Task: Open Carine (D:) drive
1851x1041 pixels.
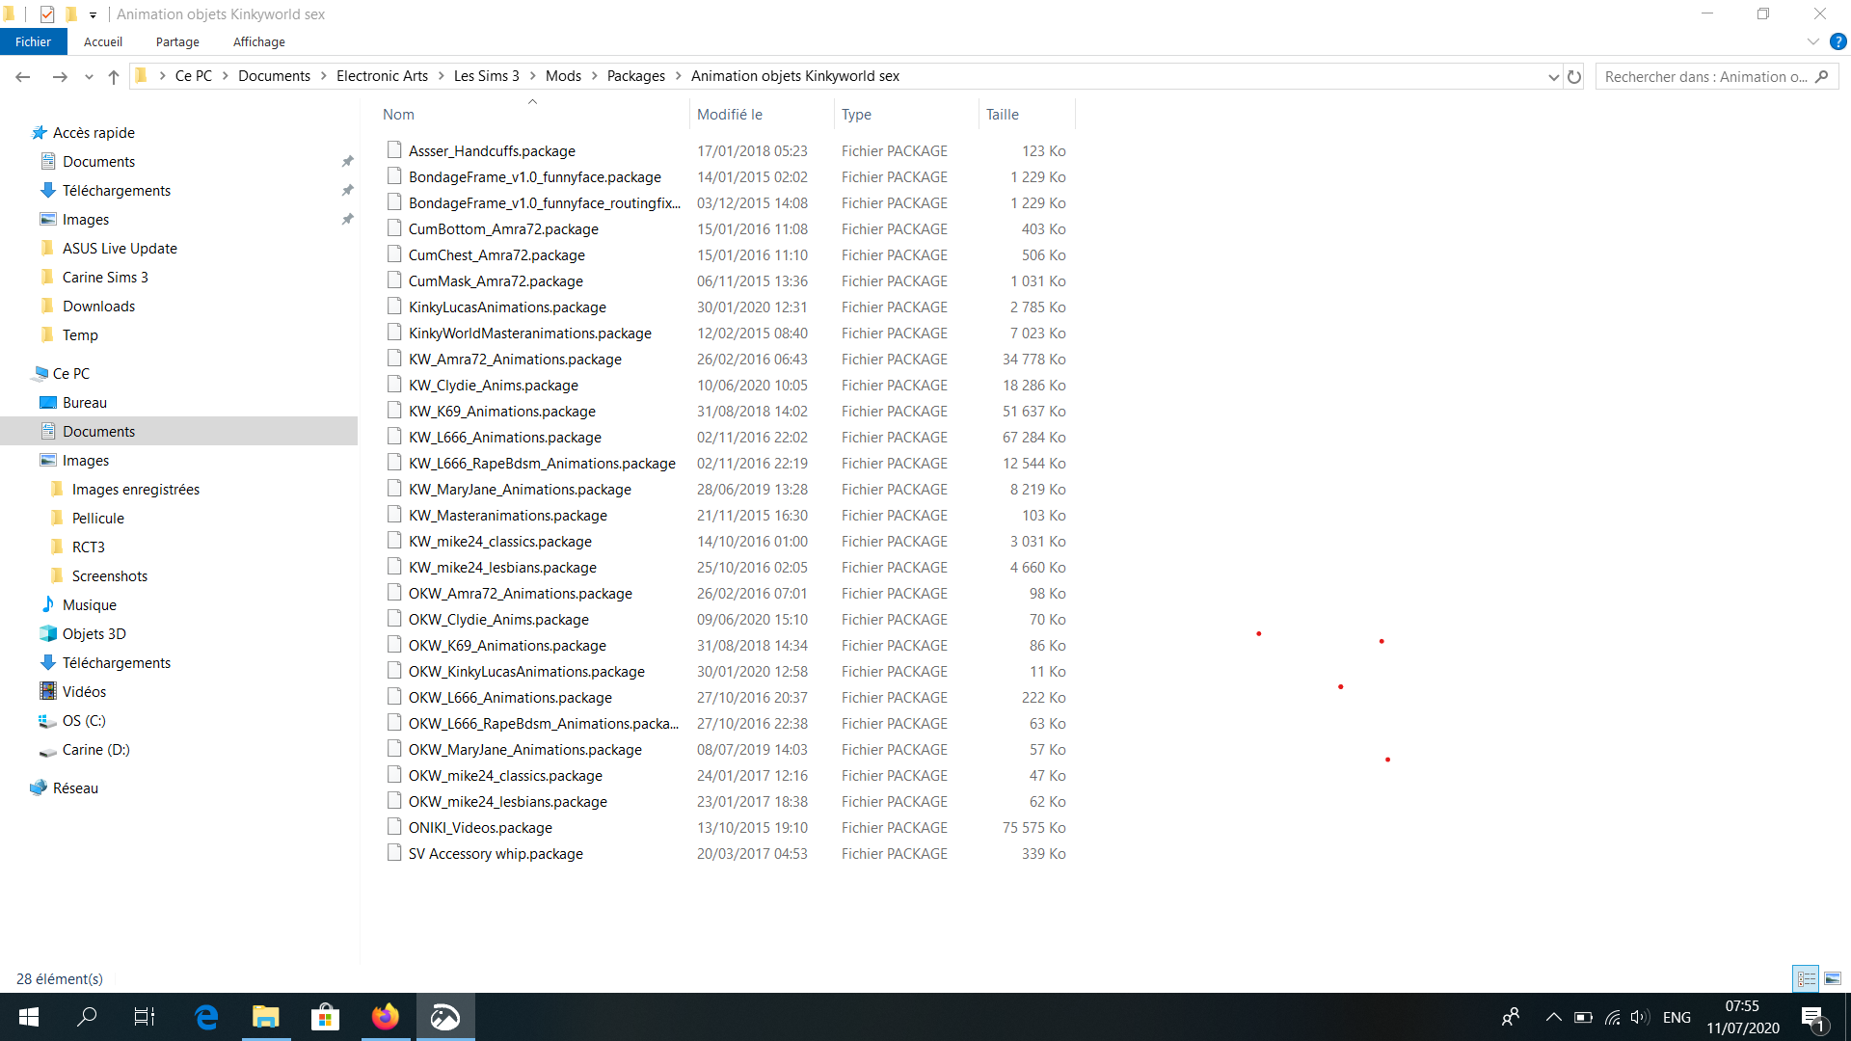Action: pos(95,750)
